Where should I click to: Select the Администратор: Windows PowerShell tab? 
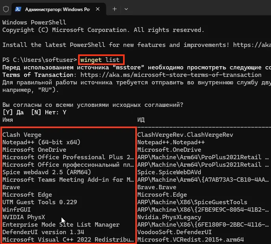point(59,9)
